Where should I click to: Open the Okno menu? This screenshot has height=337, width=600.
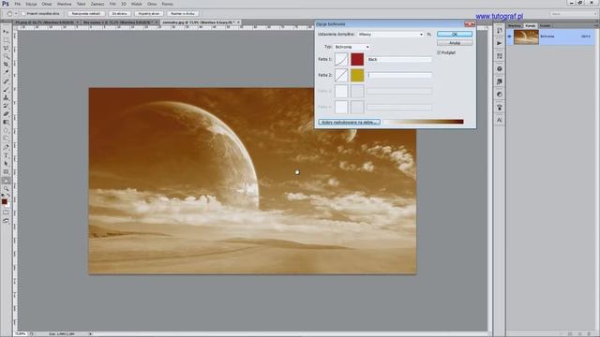coord(152,4)
